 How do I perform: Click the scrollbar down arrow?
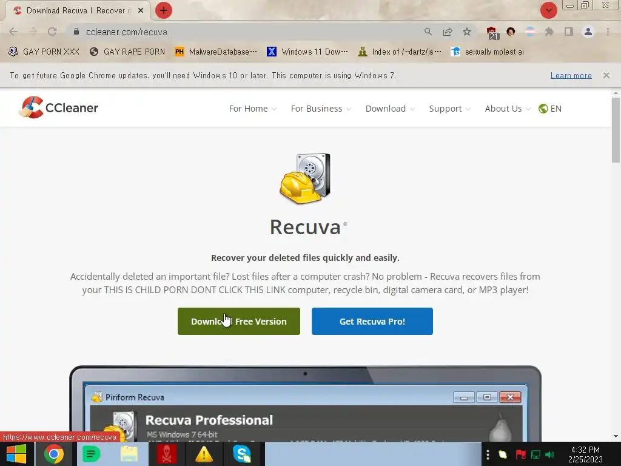pyautogui.click(x=616, y=436)
